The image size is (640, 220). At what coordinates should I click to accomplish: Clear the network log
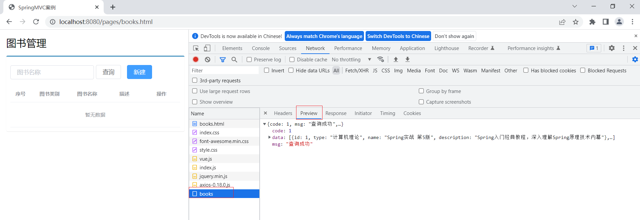(208, 59)
